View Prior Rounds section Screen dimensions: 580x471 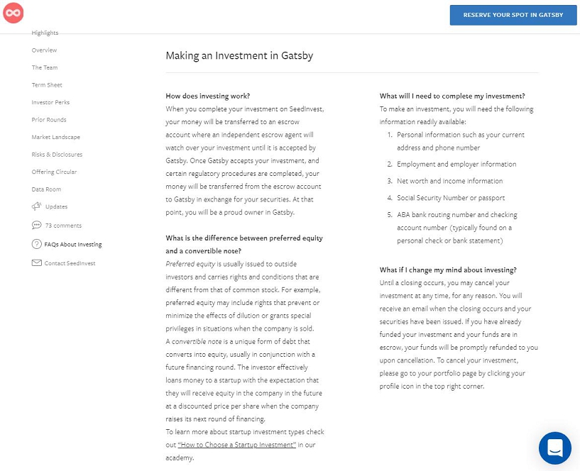coord(49,120)
